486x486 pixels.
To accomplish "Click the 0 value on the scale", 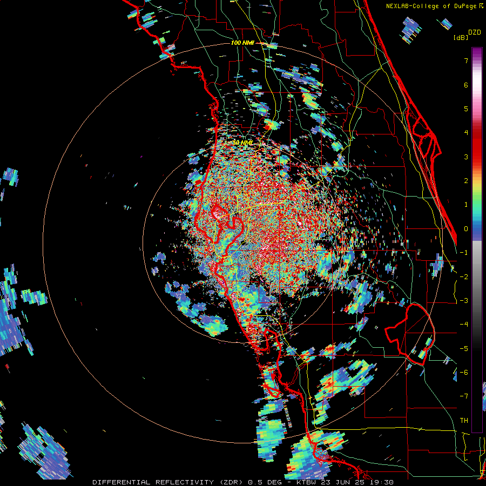I will [466, 229].
